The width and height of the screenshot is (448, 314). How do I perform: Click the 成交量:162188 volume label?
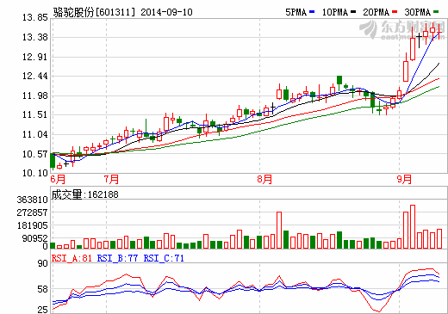[x=85, y=194]
